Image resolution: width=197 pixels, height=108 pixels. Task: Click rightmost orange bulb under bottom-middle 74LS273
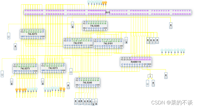coord(64,89)
